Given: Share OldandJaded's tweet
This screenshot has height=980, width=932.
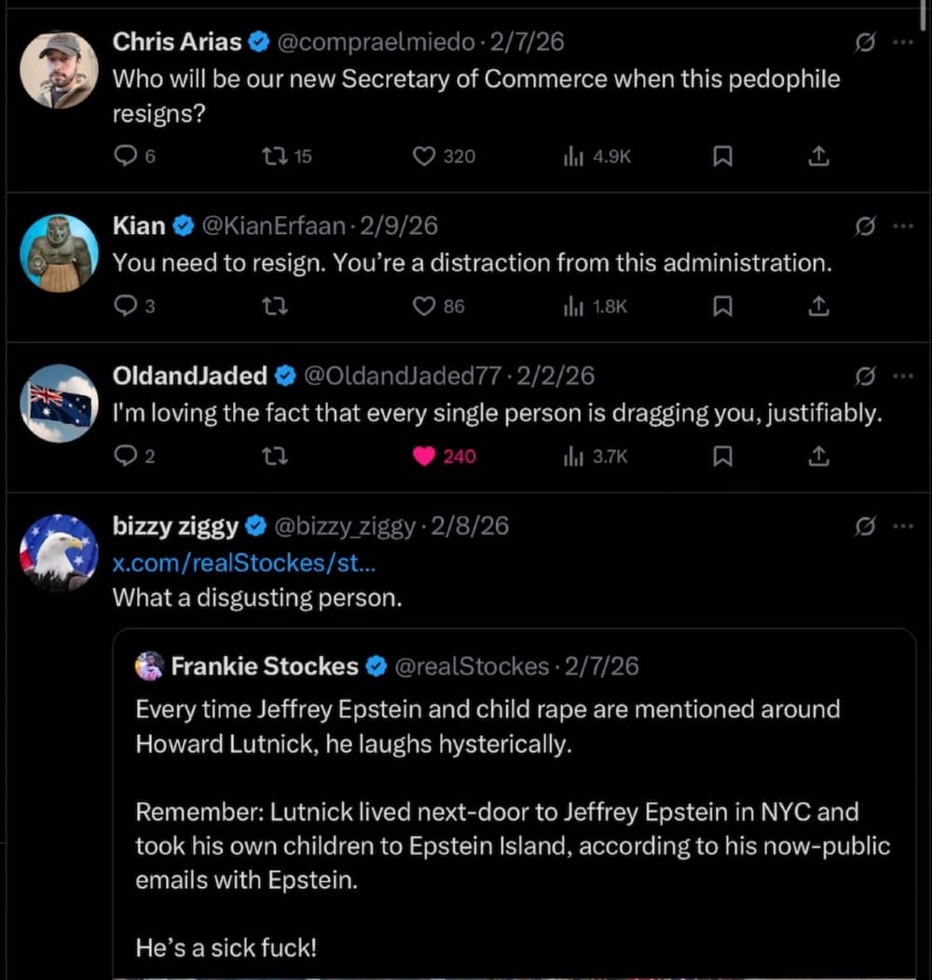Looking at the screenshot, I should 818,456.
